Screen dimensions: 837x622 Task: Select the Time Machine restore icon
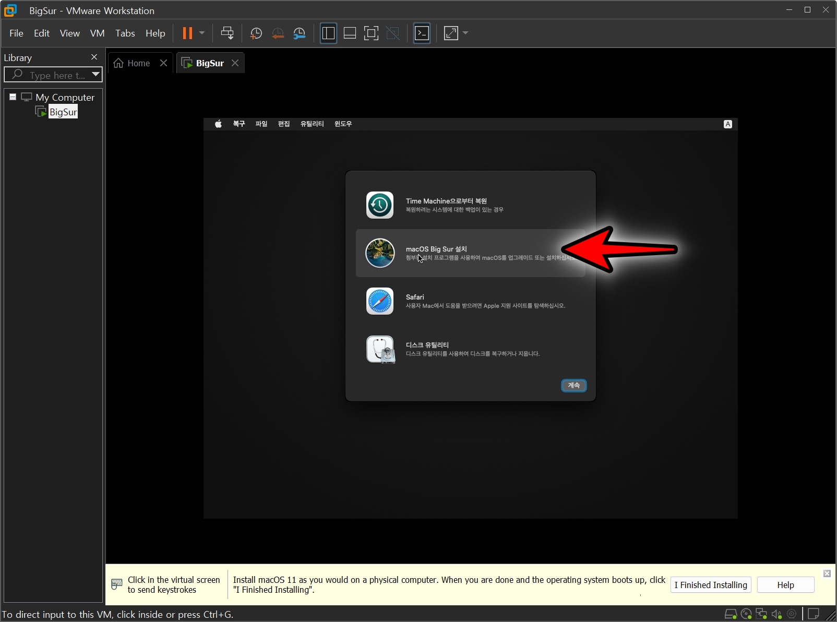coord(380,205)
